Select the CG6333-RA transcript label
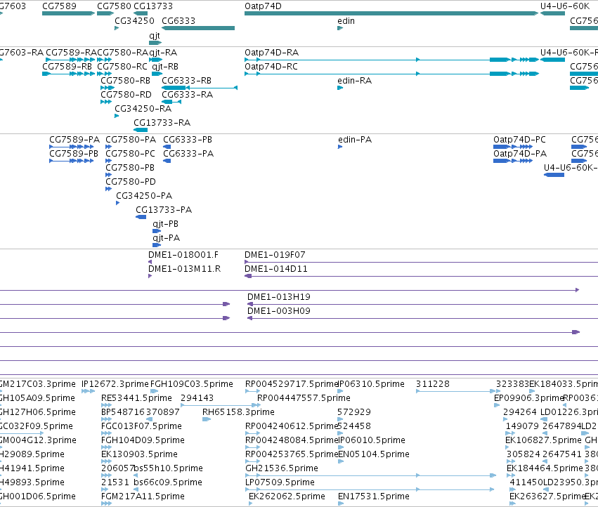The height and width of the screenshot is (507, 598). 187,95
